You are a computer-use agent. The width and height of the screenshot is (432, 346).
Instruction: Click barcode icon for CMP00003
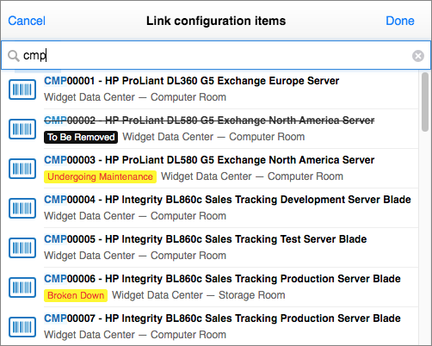coord(22,169)
